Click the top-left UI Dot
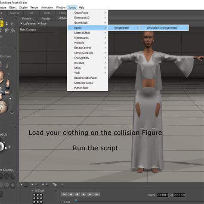204x204 pixels. click(x=34, y=195)
